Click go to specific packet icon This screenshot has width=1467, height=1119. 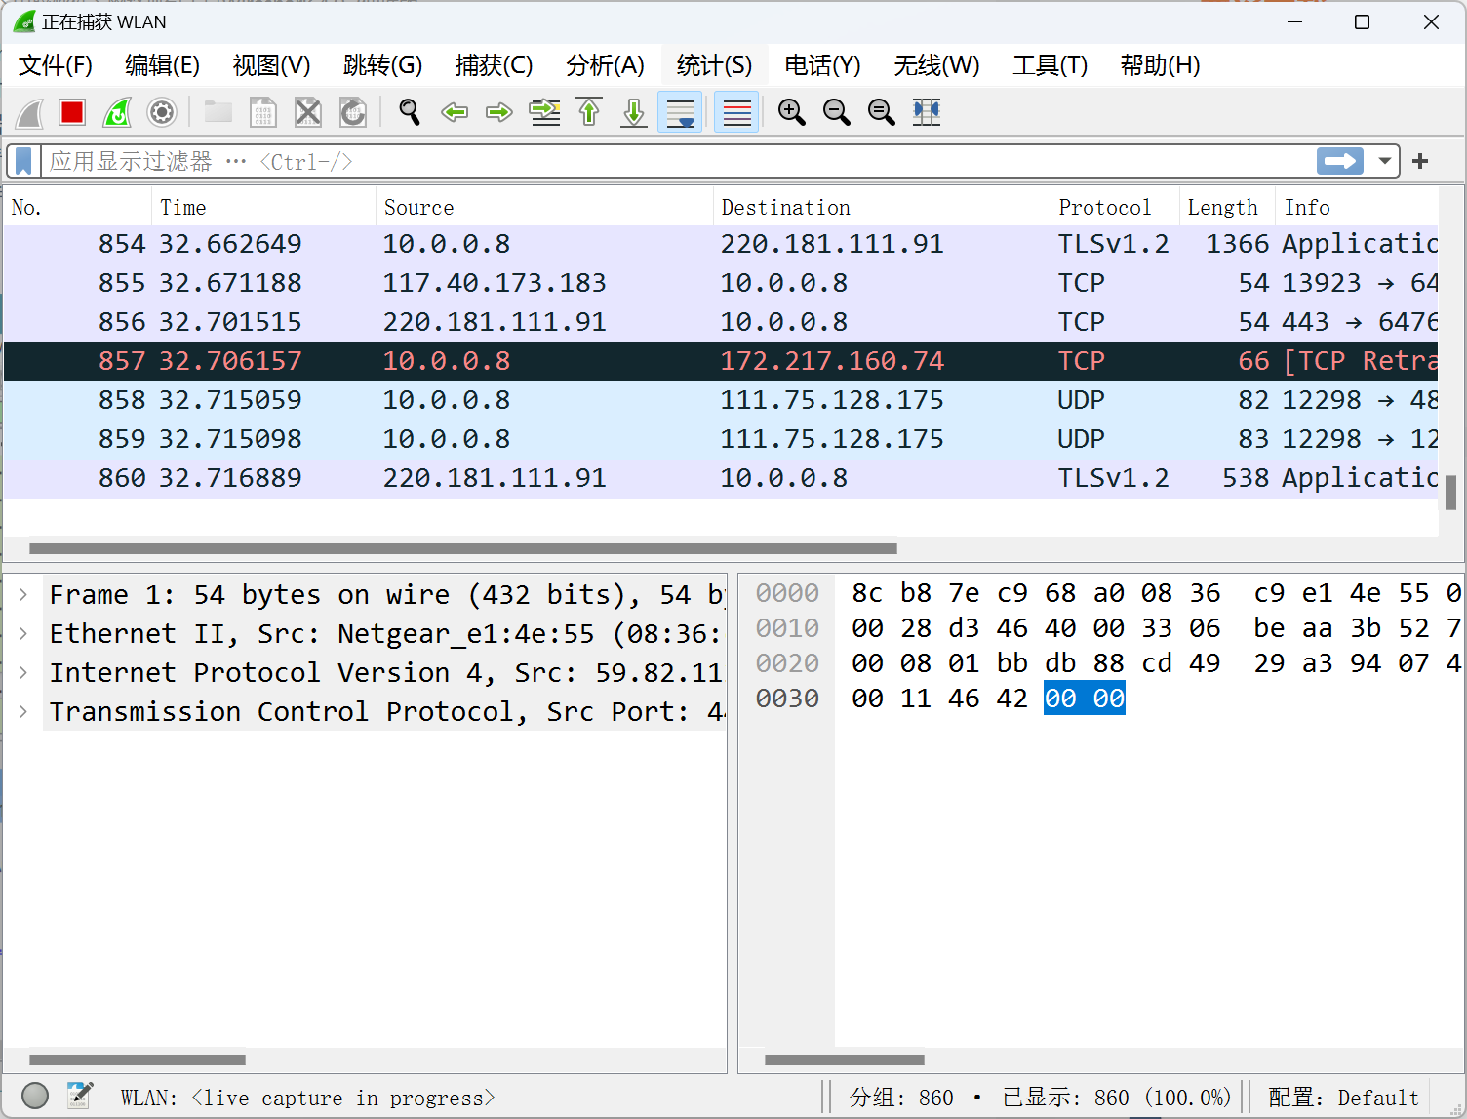tap(544, 112)
